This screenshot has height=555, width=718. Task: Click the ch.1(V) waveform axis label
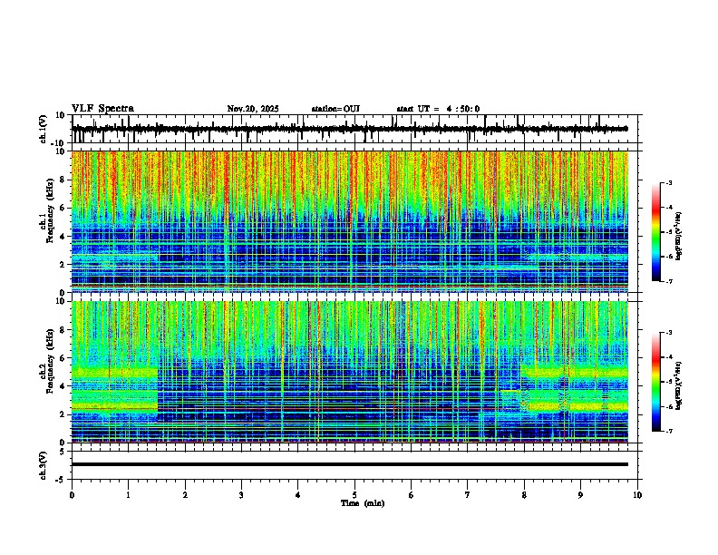44,129
